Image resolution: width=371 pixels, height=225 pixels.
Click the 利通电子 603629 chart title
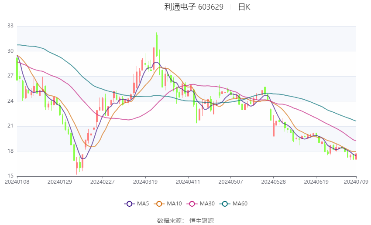[x=194, y=7]
